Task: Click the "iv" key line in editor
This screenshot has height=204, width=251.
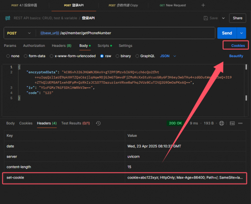Action: (x=61, y=88)
